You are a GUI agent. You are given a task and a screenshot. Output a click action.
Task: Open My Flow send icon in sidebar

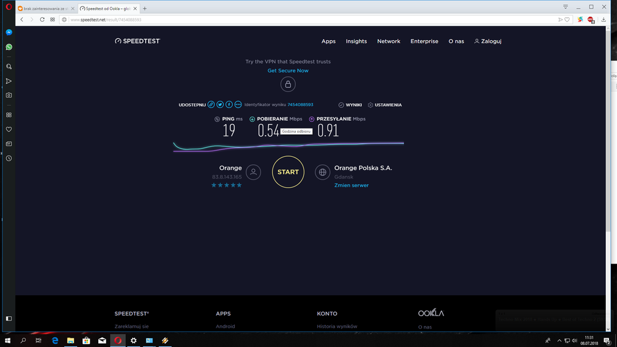tap(9, 81)
